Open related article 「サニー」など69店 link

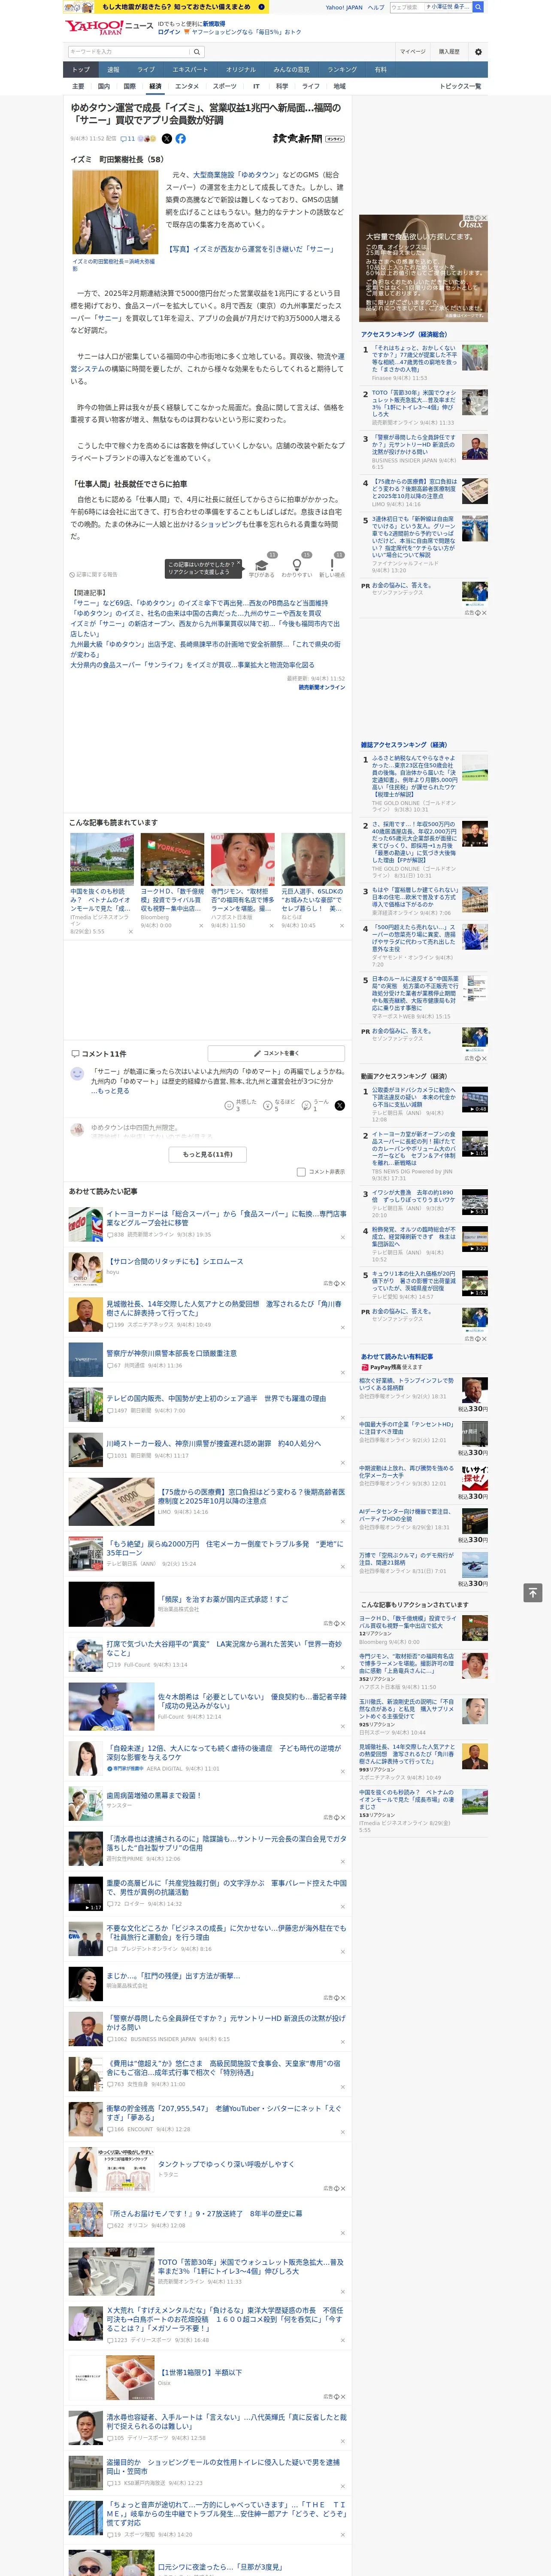point(199,604)
